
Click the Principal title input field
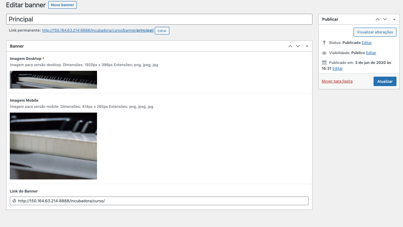159,19
